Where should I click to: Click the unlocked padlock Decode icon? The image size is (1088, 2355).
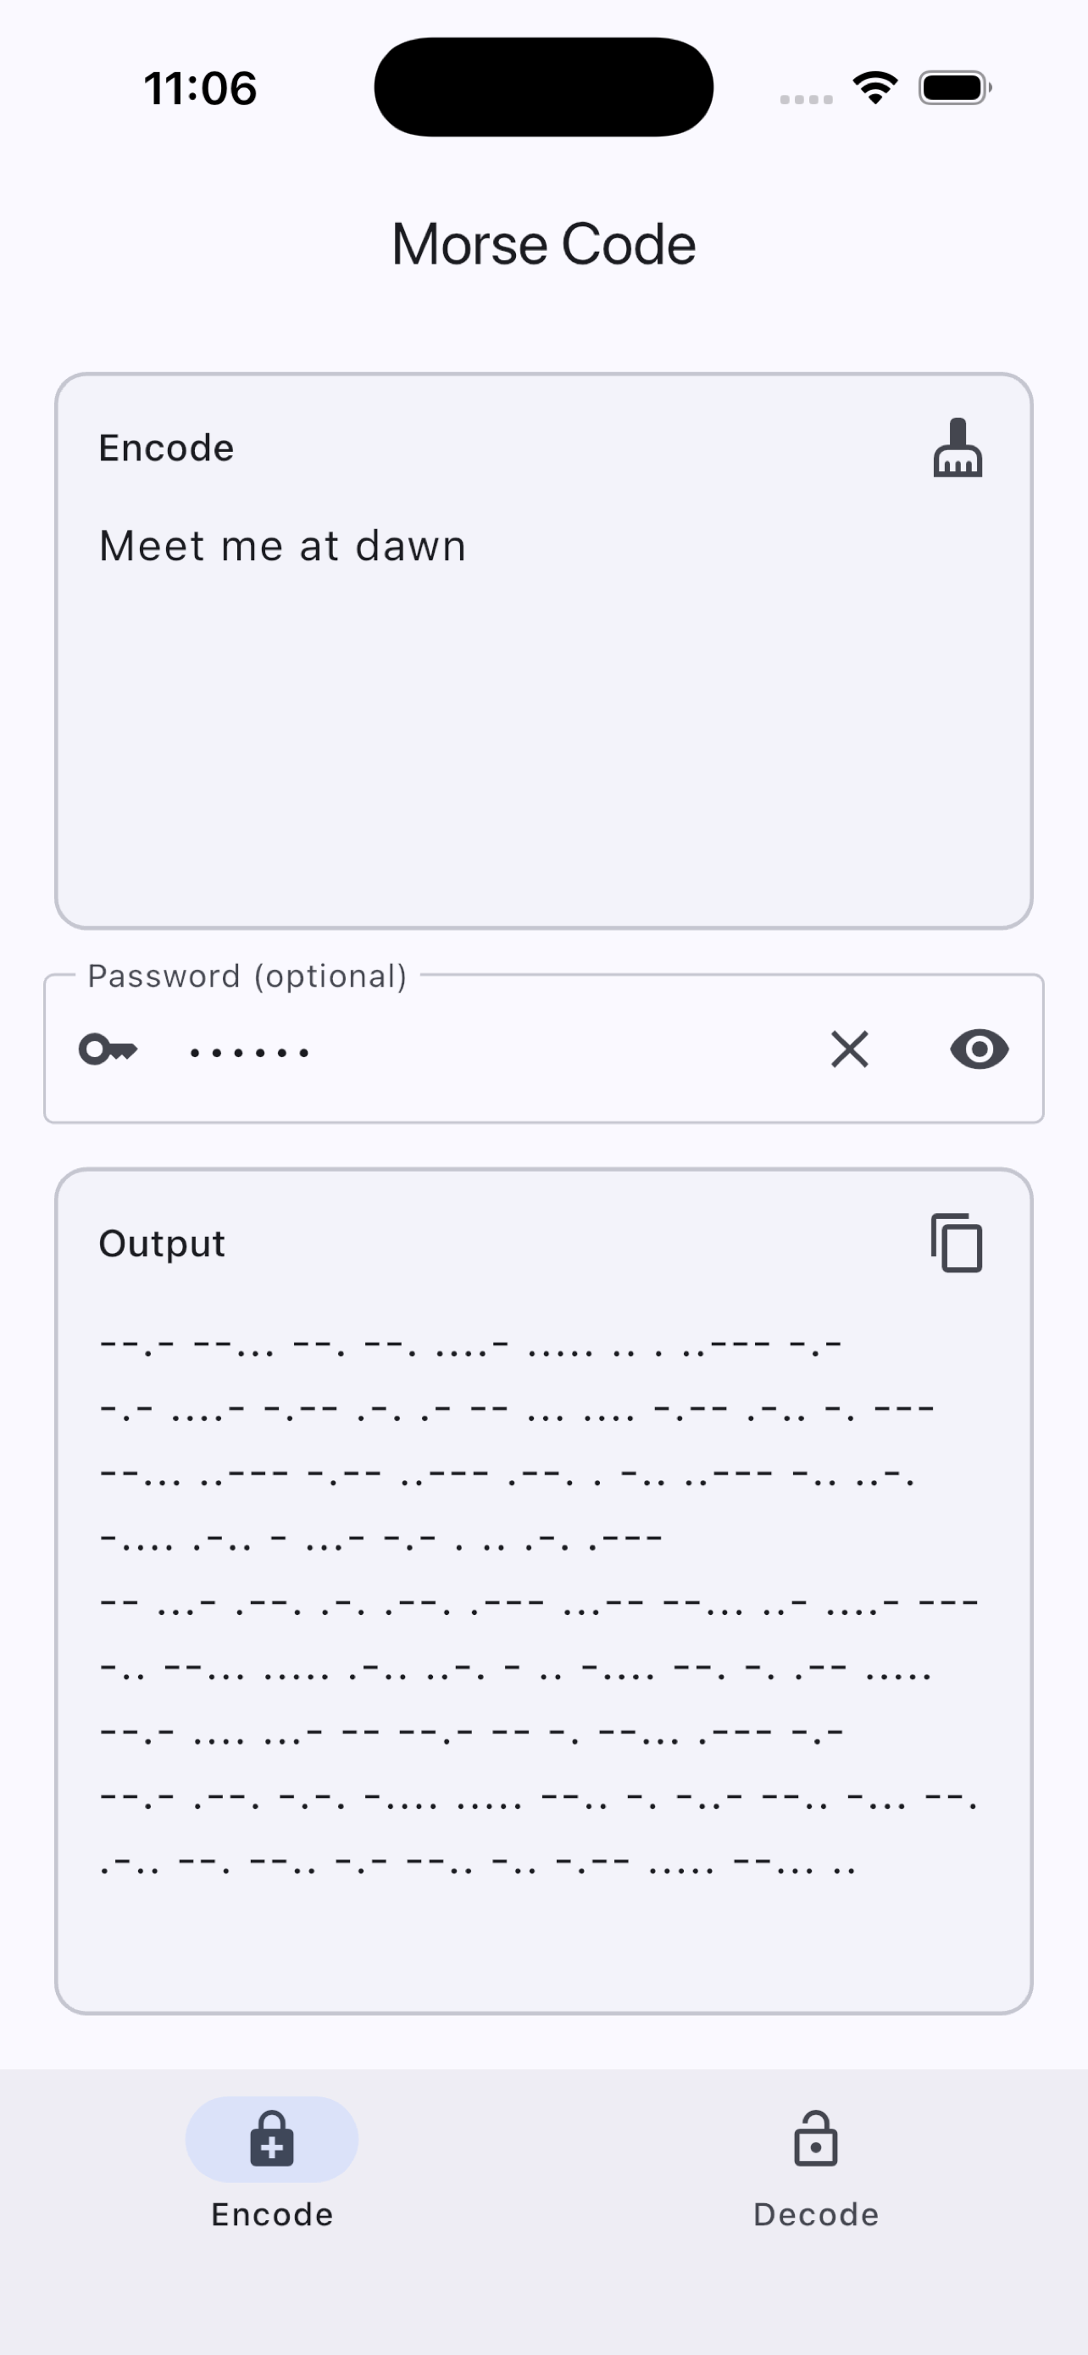coord(816,2139)
